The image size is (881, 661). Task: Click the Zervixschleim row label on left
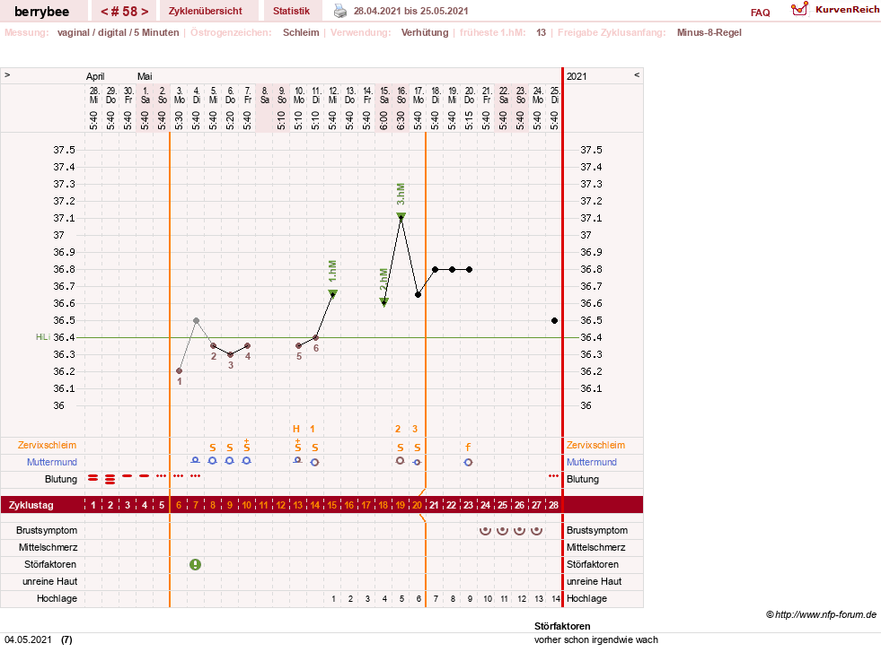click(x=48, y=445)
